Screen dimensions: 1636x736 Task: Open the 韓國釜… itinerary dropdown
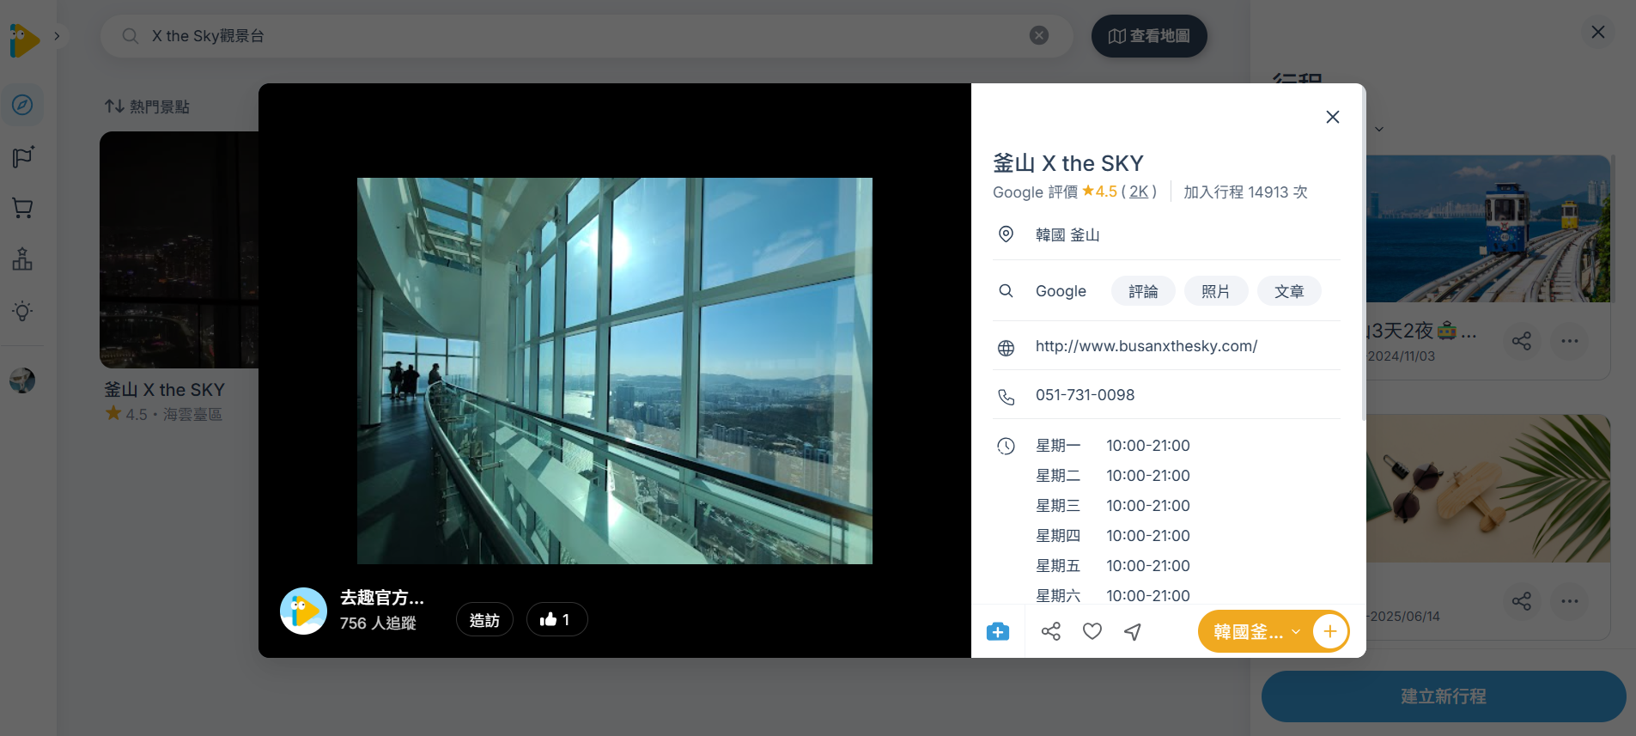pyautogui.click(x=1256, y=632)
